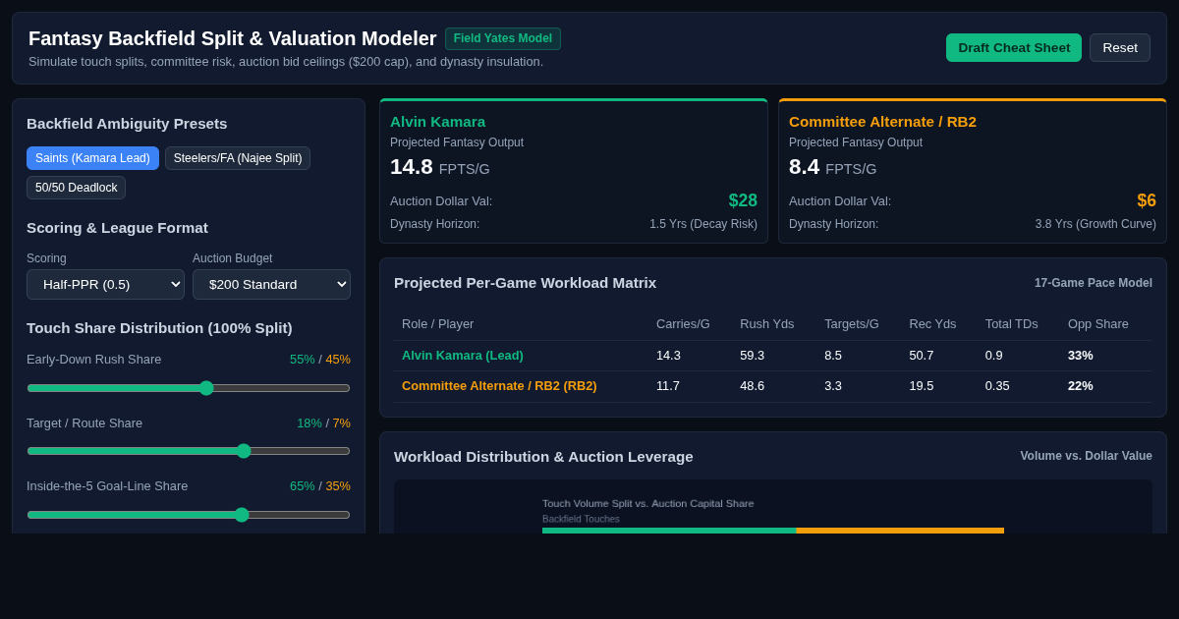Click the green Backfield Touches bar segment
This screenshot has width=1179, height=619.
pyautogui.click(x=669, y=531)
